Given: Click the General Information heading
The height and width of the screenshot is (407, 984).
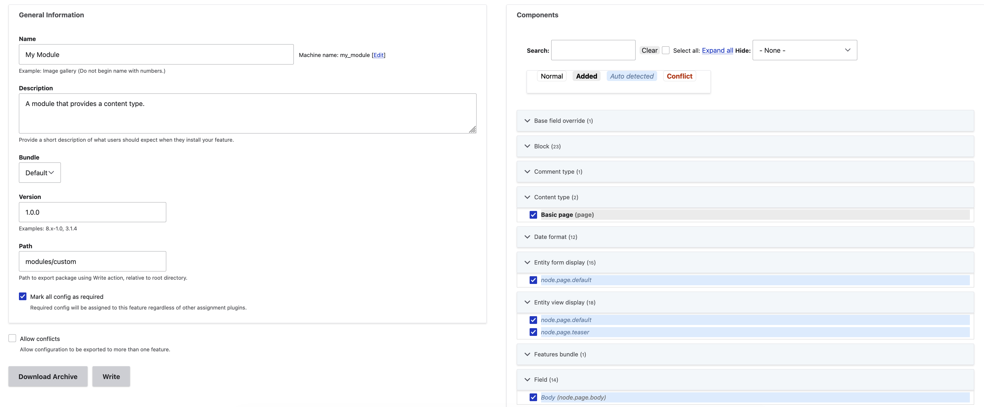Looking at the screenshot, I should click(51, 15).
